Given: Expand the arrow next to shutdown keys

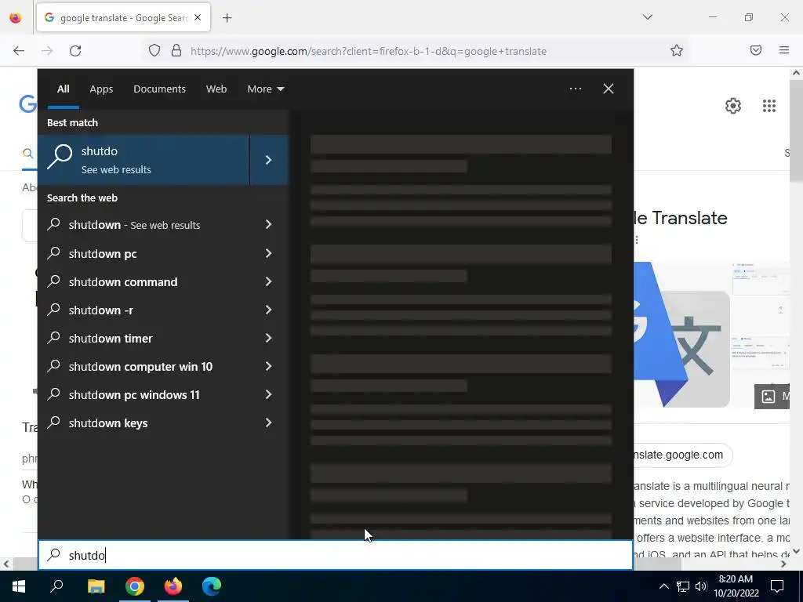Looking at the screenshot, I should coord(268,422).
